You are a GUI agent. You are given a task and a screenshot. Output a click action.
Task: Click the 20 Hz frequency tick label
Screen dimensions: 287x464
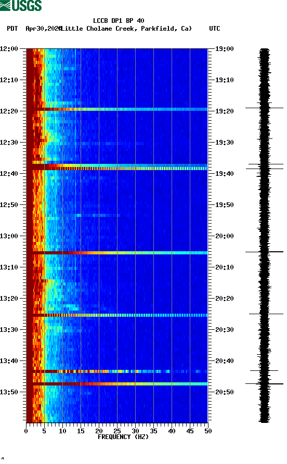[x=99, y=431]
